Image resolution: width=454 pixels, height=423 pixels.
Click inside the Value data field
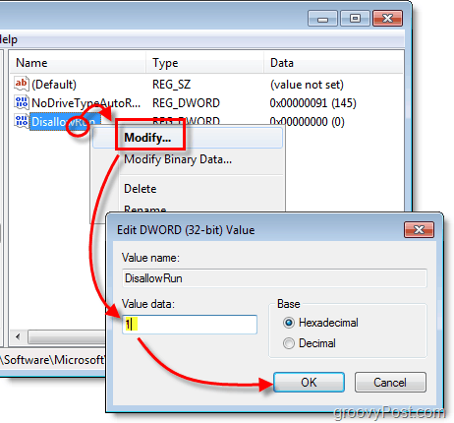click(x=190, y=325)
